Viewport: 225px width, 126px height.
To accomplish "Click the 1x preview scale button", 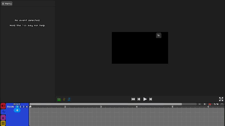I will tap(159, 35).
